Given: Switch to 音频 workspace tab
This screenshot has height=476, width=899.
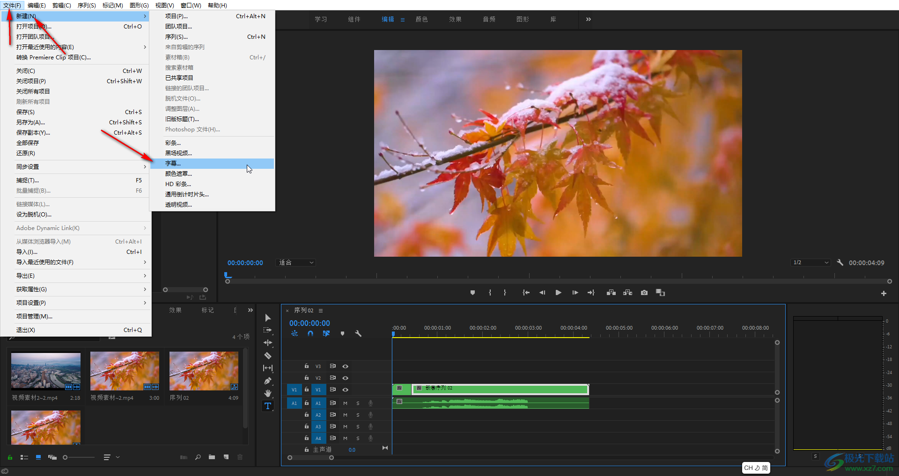Looking at the screenshot, I should click(x=489, y=19).
